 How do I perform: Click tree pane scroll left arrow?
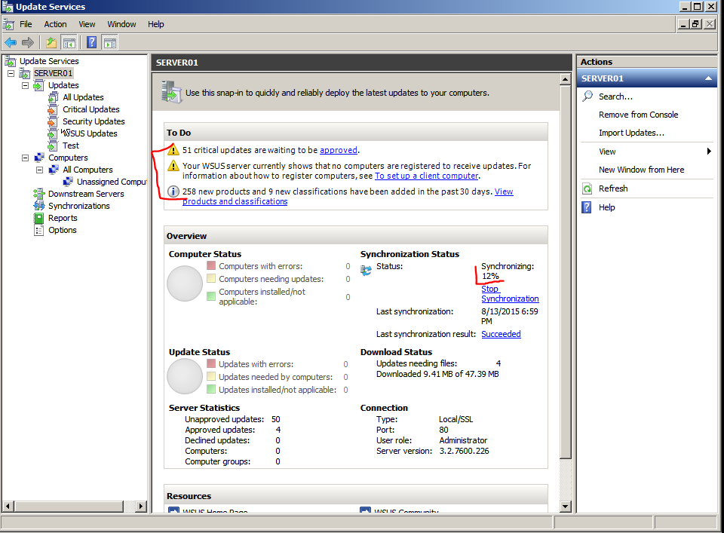click(x=8, y=506)
